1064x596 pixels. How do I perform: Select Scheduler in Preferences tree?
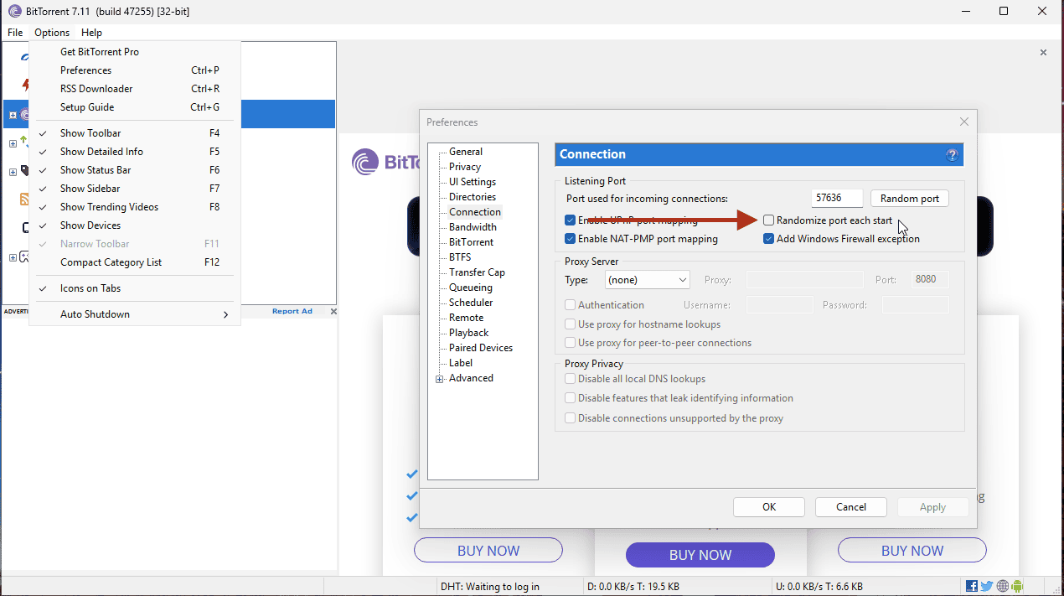point(471,303)
